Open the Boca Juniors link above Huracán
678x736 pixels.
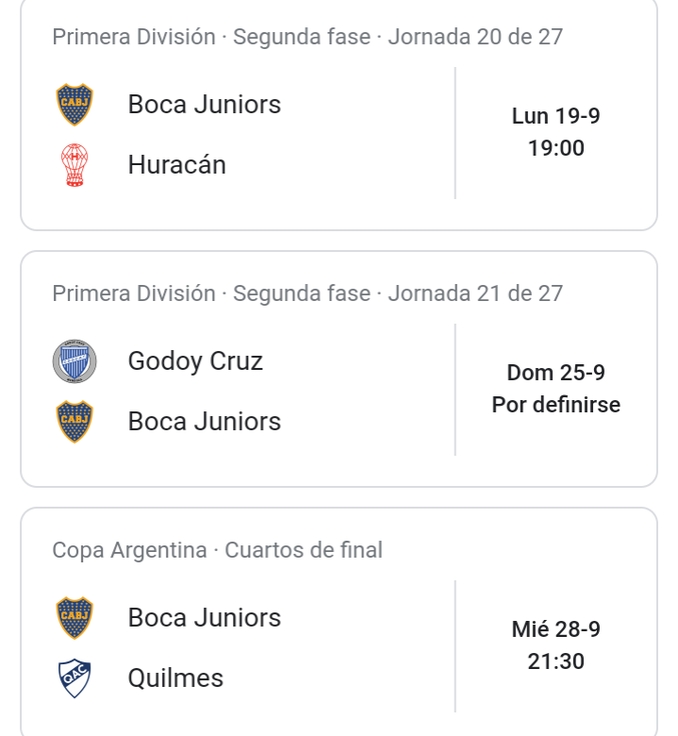click(204, 104)
